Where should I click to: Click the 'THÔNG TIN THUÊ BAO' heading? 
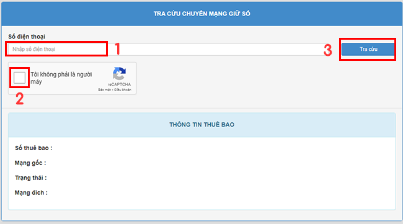[x=201, y=125]
